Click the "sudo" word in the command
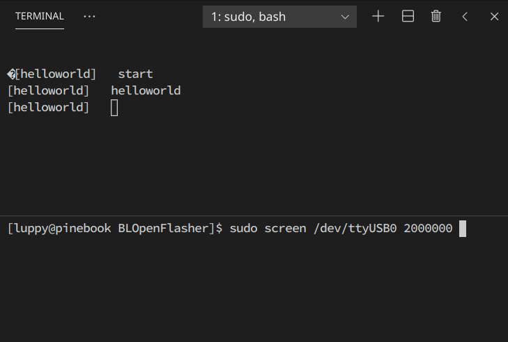 [x=243, y=228]
